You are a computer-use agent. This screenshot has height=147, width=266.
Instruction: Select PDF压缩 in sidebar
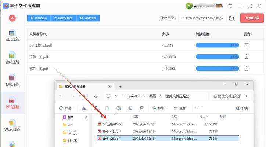[x=12, y=103]
